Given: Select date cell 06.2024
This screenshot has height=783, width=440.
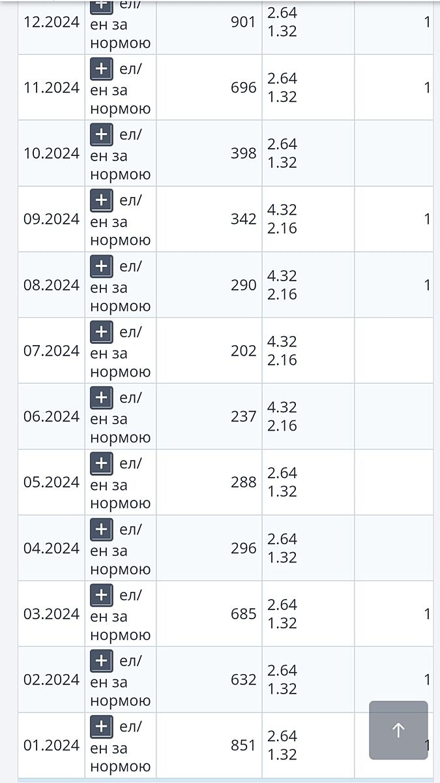Looking at the screenshot, I should coord(51,416).
